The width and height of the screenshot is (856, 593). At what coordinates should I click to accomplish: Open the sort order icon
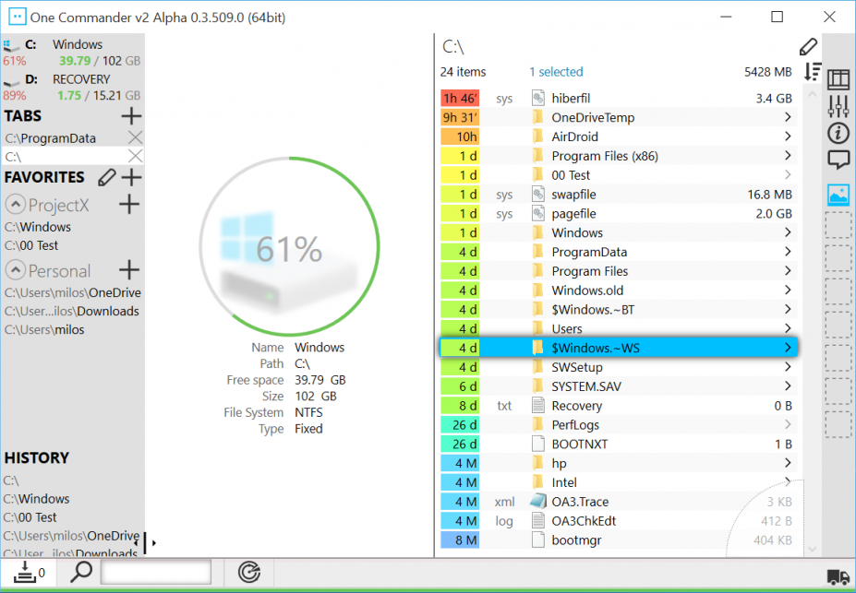[x=813, y=72]
